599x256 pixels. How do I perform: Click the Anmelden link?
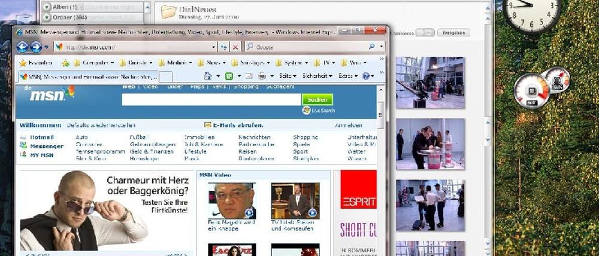tap(349, 125)
